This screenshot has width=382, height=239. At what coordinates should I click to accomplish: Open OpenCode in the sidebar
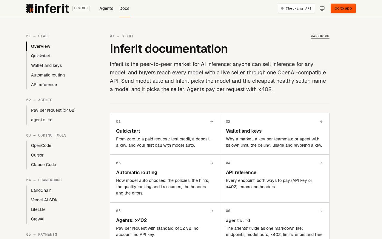point(41,145)
